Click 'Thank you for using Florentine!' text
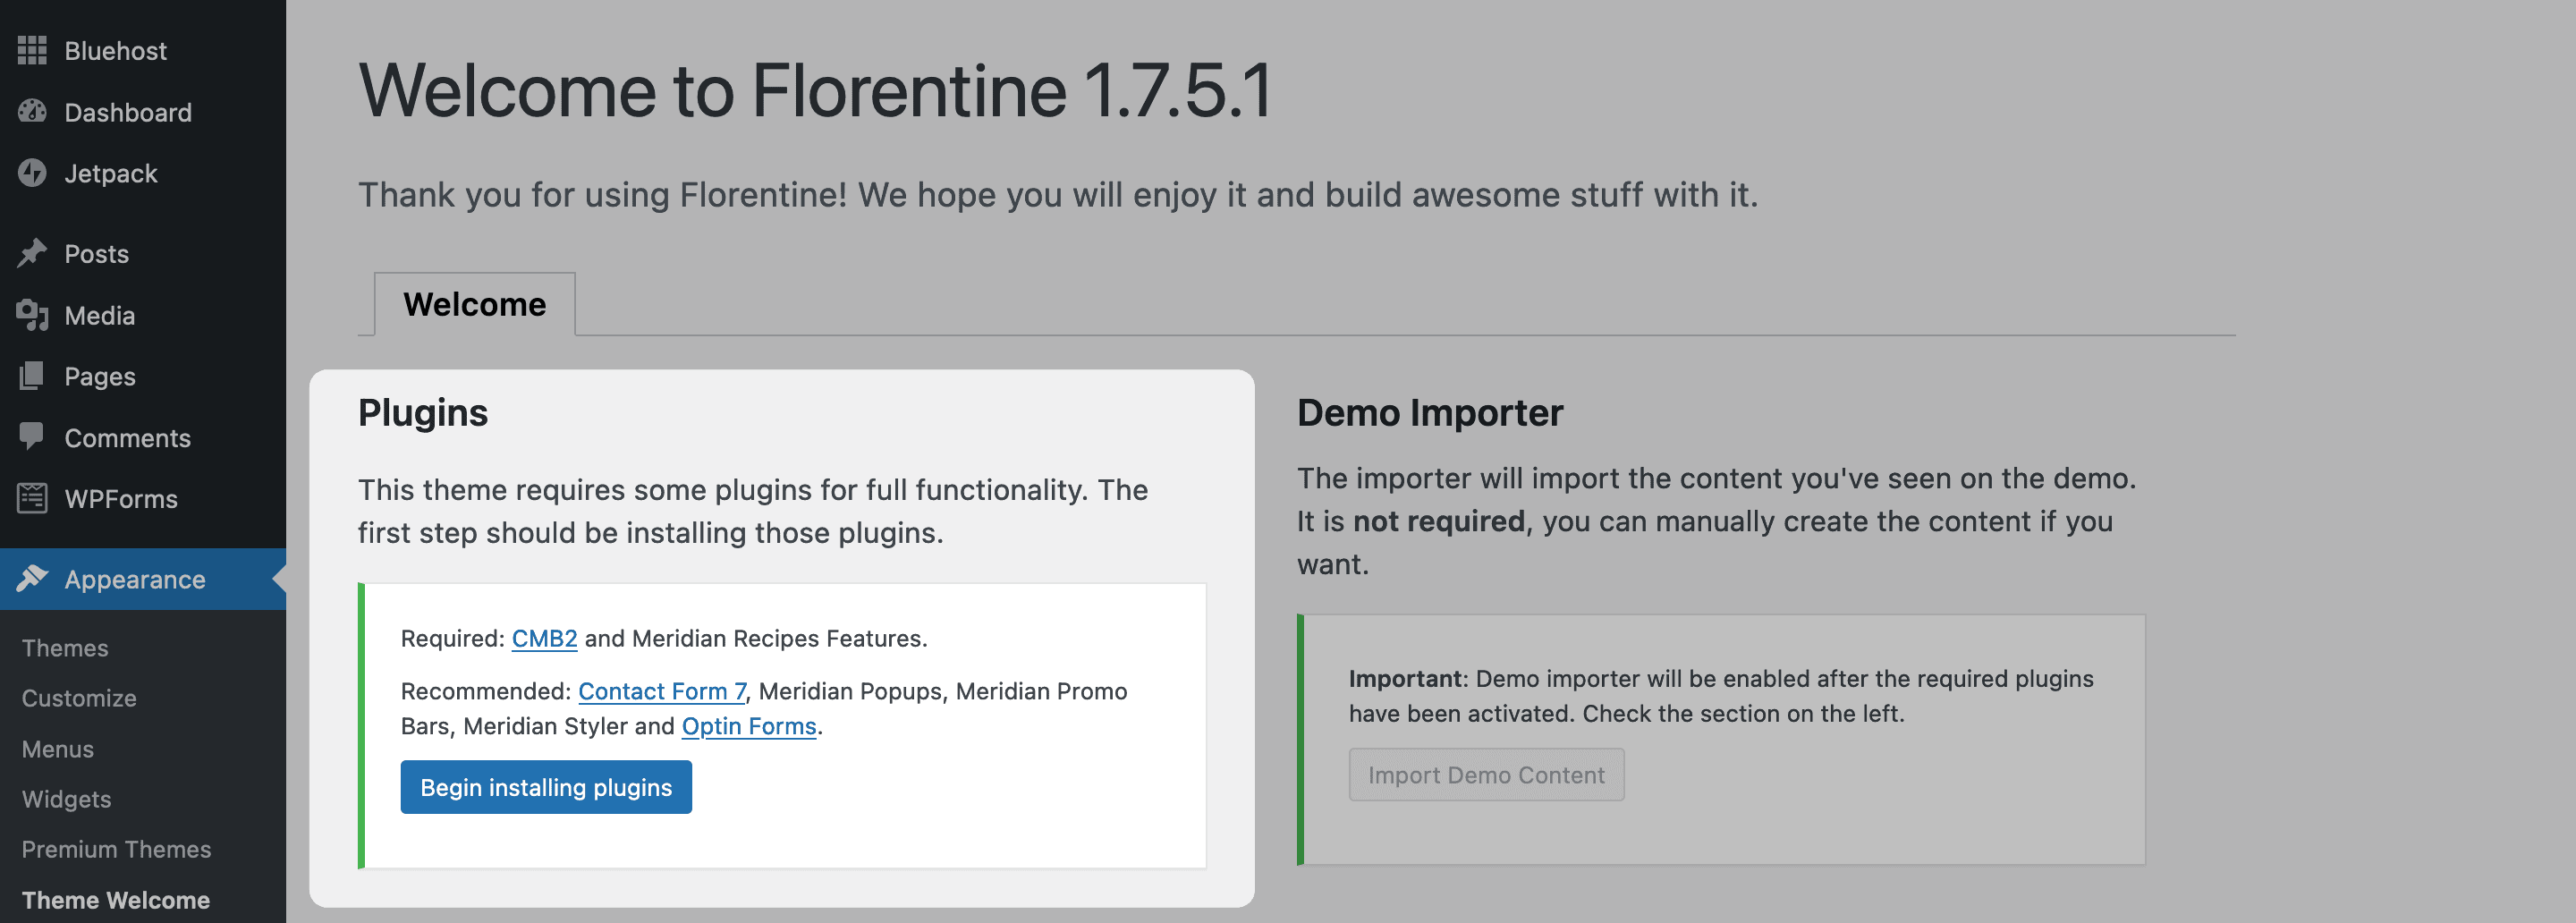Screen dimensions: 2576x923 (603, 195)
